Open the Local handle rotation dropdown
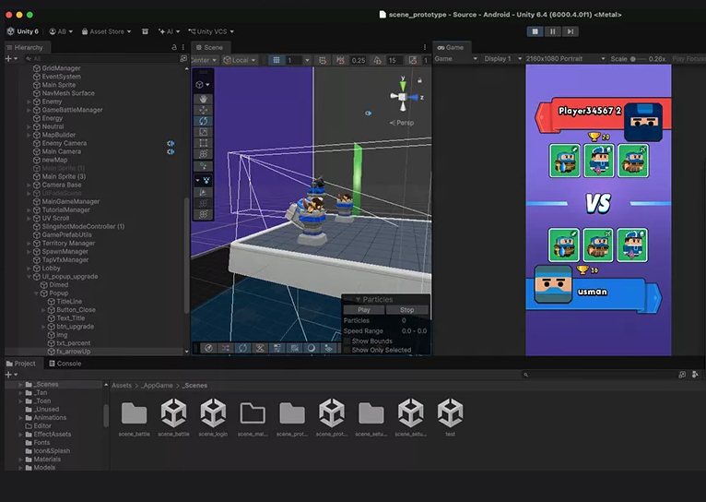706x502 pixels. tap(240, 60)
